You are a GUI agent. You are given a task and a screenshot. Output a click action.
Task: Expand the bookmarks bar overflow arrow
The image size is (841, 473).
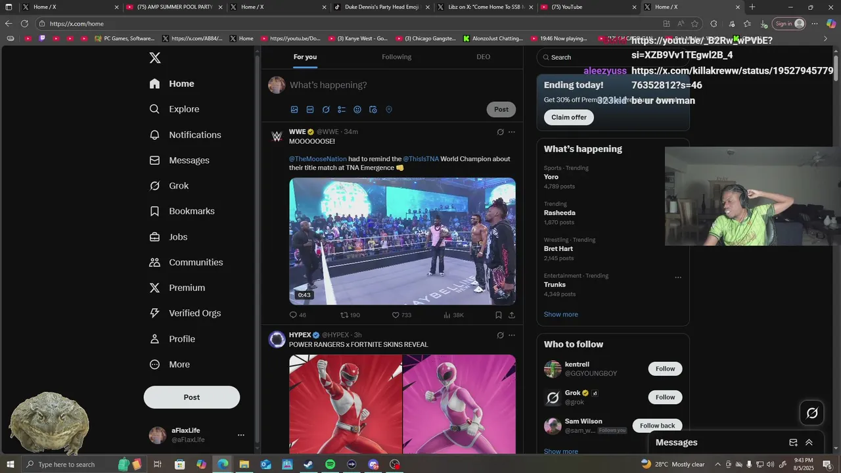[x=825, y=39]
